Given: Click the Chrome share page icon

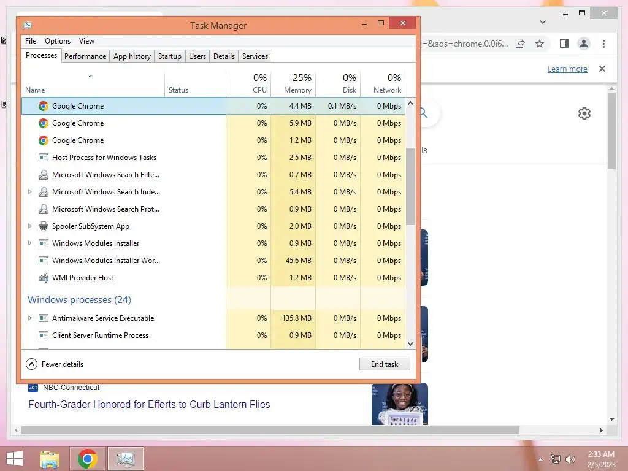Looking at the screenshot, I should point(520,44).
